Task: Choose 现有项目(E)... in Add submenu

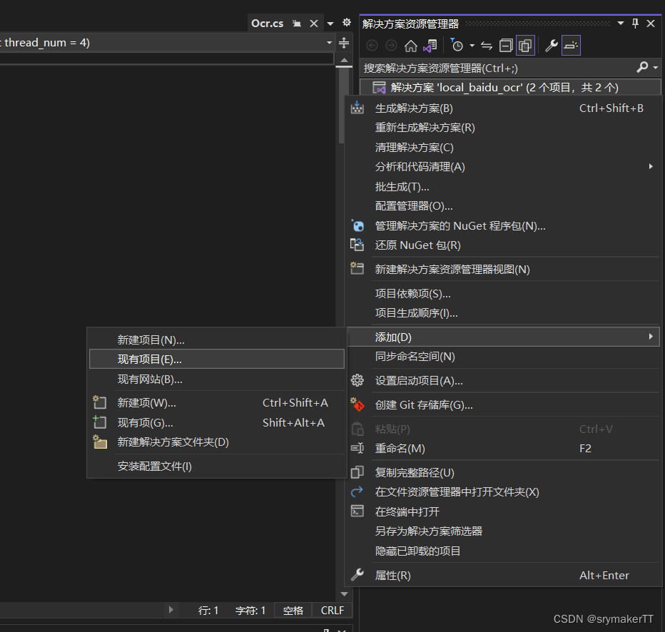Action: click(x=217, y=359)
